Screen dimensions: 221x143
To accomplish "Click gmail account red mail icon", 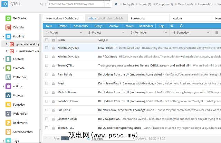I will (12, 44).
